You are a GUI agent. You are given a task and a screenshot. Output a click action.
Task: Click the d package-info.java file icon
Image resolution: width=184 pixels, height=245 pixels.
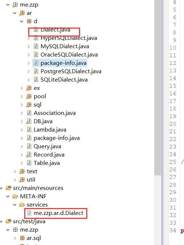36,63
